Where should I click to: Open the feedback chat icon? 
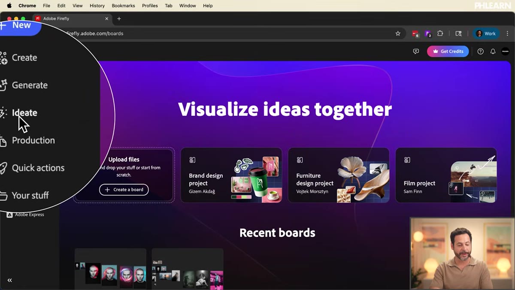point(416,51)
